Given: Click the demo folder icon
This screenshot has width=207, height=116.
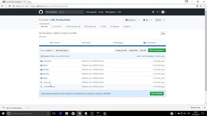Looking at the screenshot, I should (x=41, y=65).
